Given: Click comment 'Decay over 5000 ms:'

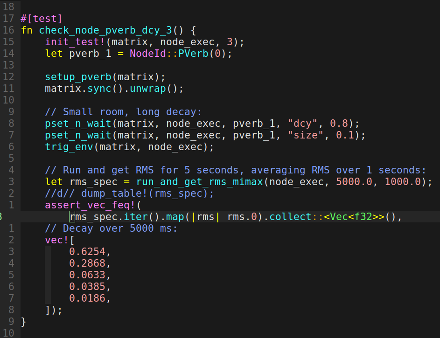Looking at the screenshot, I should click(x=111, y=228).
